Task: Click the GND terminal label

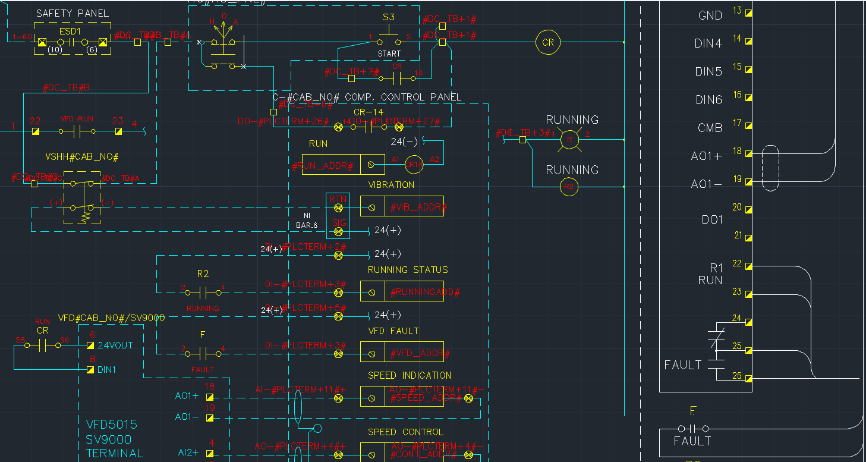Action: (x=710, y=16)
